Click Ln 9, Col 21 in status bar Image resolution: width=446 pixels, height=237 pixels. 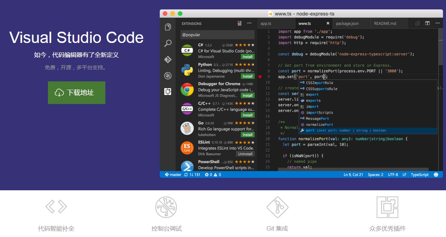[353, 174]
